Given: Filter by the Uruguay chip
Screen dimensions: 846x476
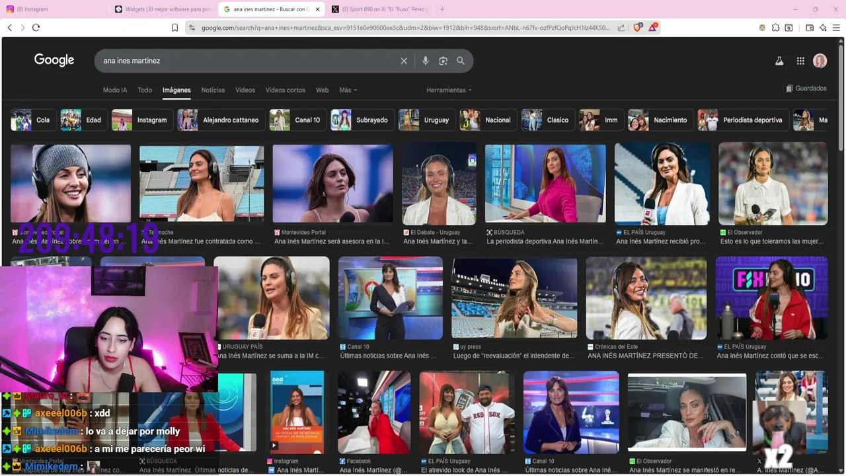Looking at the screenshot, I should click(x=426, y=120).
